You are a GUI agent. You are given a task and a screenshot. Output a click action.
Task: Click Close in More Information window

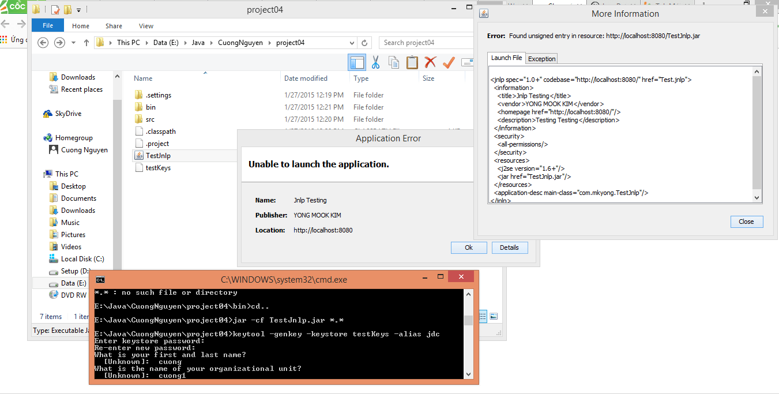(746, 222)
